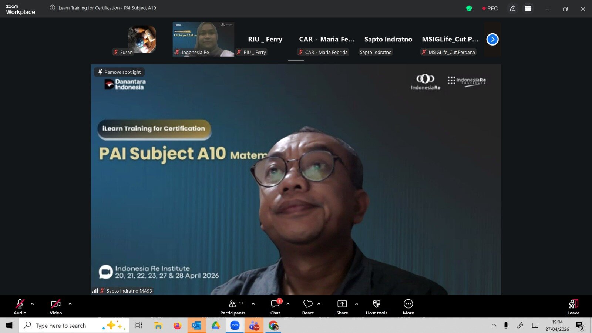
Task: Select the RIU _ Ferry participant tile
Action: click(x=265, y=39)
